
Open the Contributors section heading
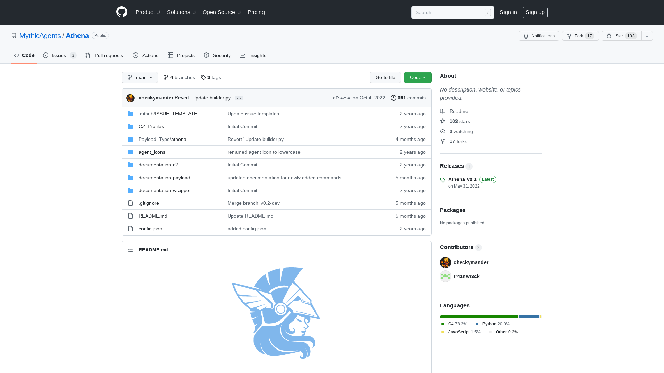(456, 247)
